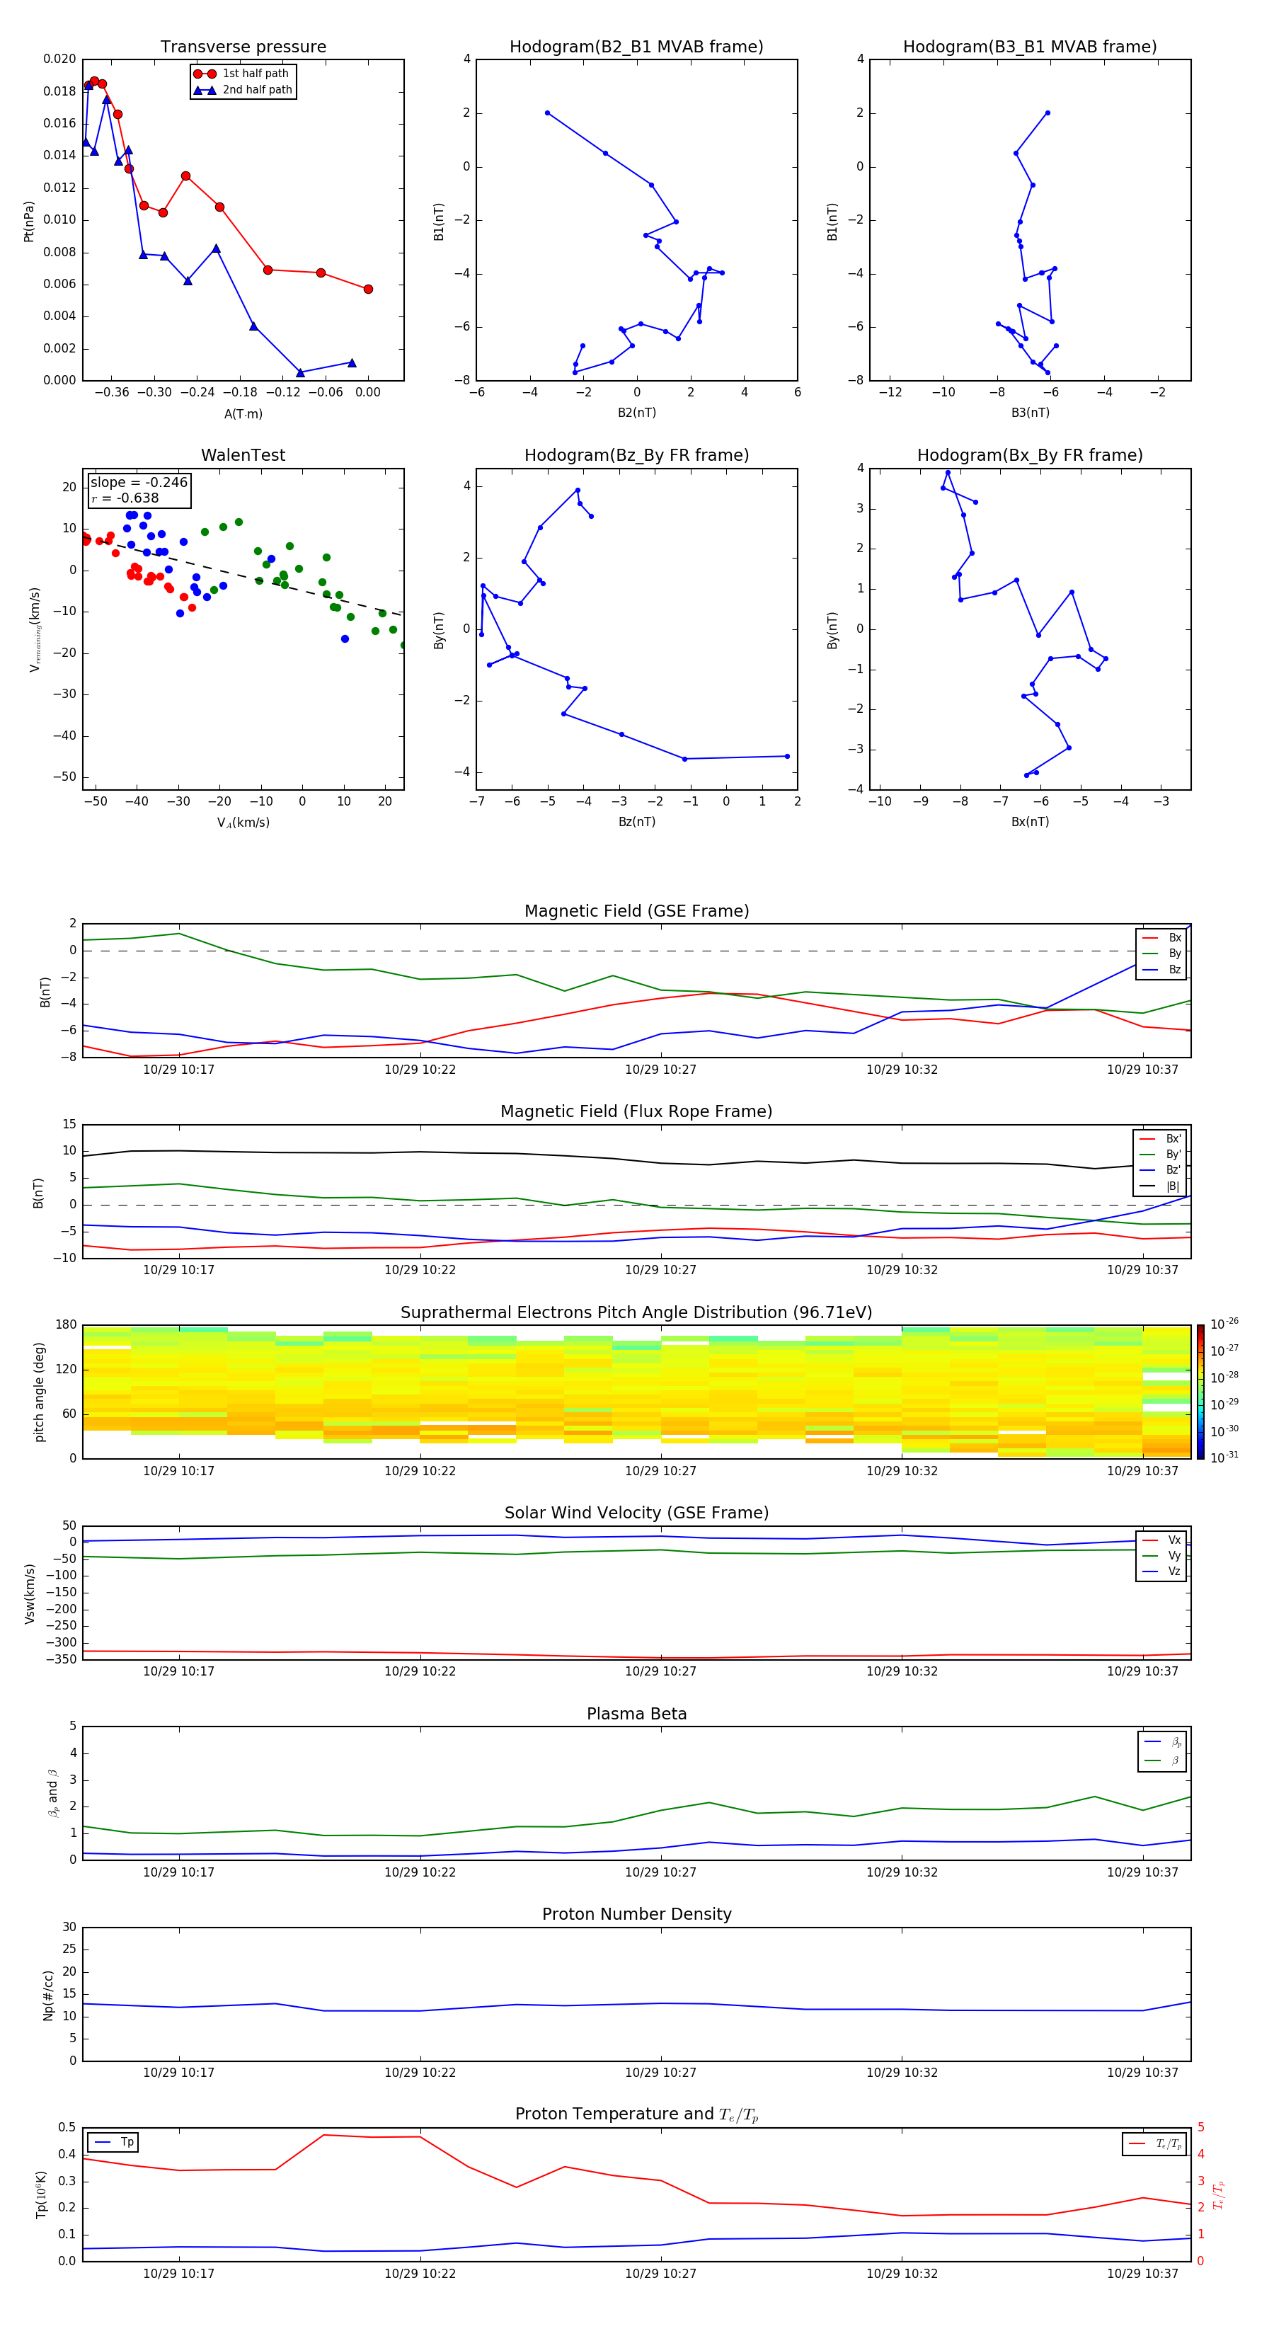The height and width of the screenshot is (2336, 1274).
Task: Click 'Np(#/cc)' y-axis label
Action: click(x=48, y=1995)
